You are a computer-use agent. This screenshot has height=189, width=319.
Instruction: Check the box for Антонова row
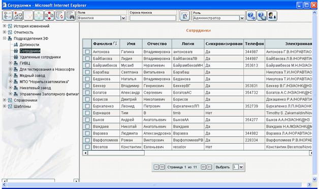tap(87, 52)
